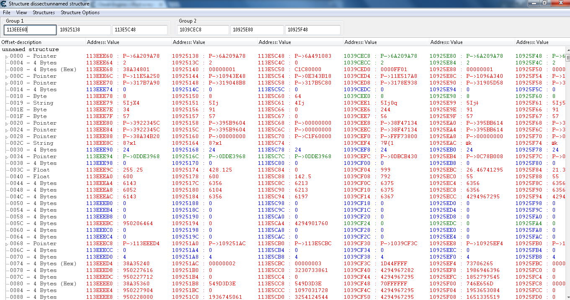This screenshot has width=570, height=300.
Task: Expand the 0034 Pointer tree node
Action: tap(6, 157)
